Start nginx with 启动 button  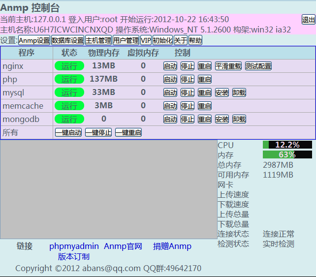click(170, 66)
